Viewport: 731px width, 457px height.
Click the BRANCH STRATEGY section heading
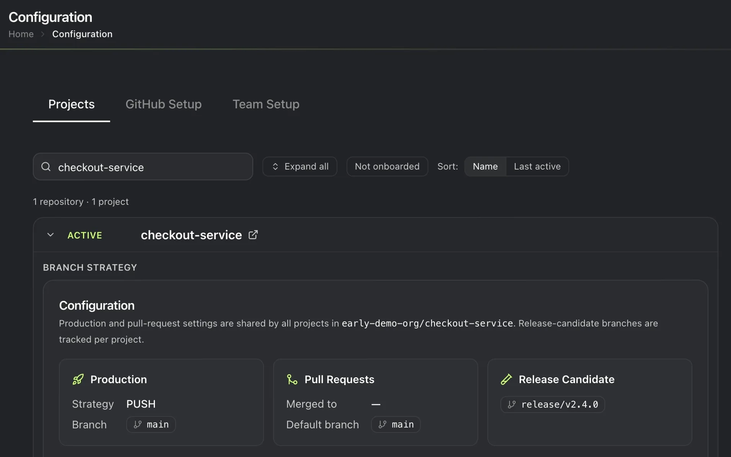pos(90,268)
